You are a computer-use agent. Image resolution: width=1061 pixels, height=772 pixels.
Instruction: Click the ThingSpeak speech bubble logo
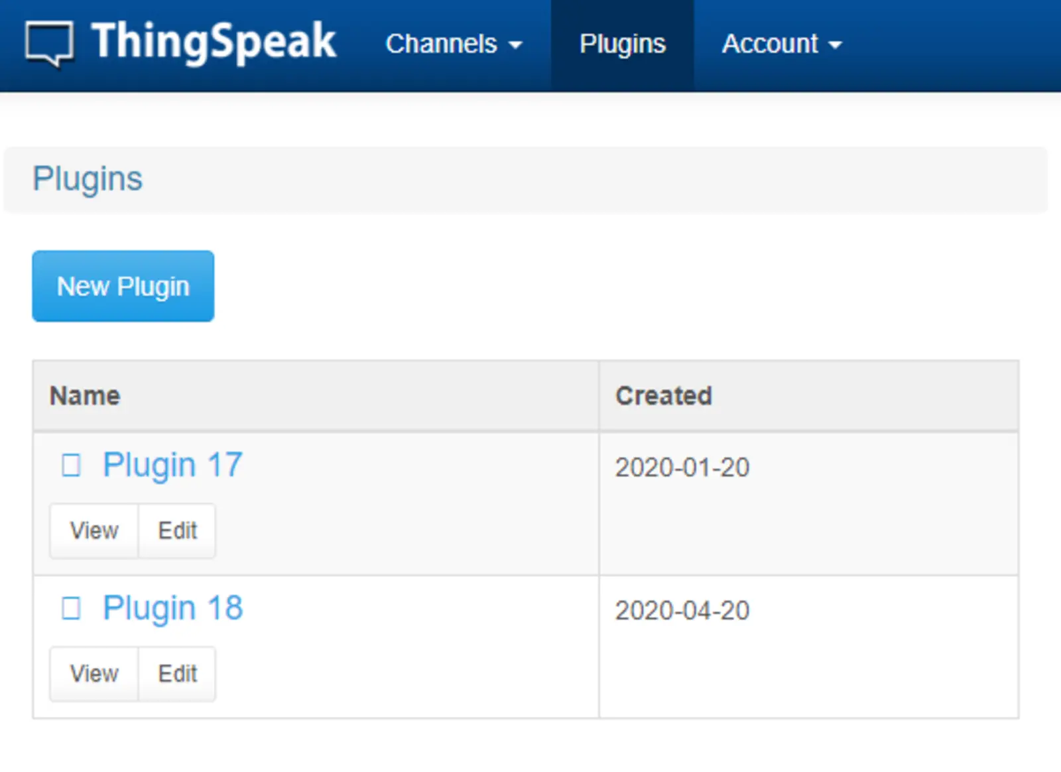49,44
